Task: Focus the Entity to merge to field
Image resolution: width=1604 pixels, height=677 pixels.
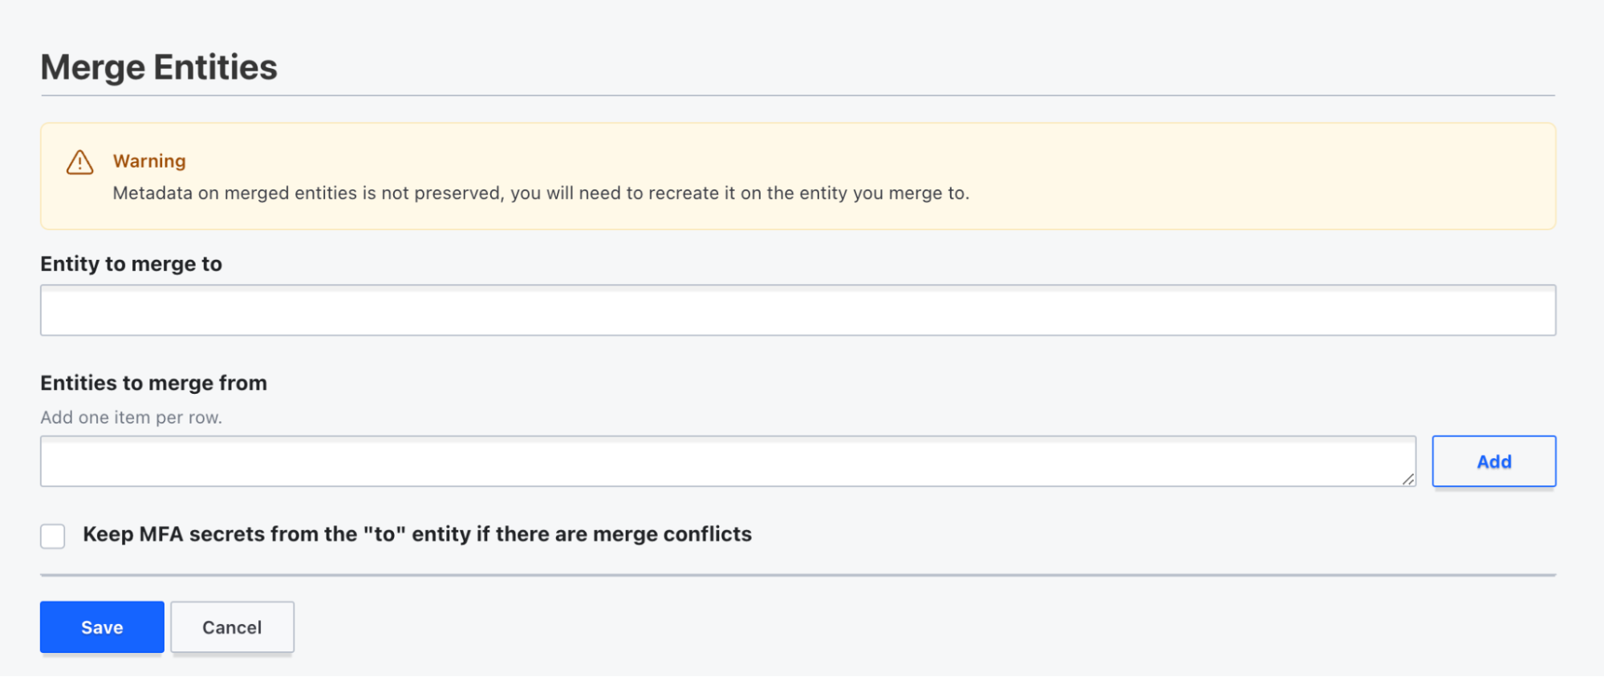Action: pos(798,310)
